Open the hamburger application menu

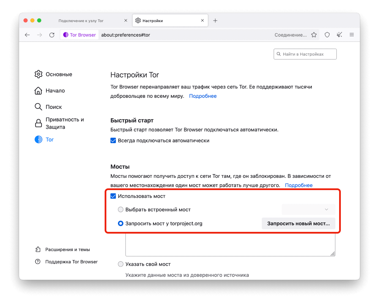coord(352,35)
